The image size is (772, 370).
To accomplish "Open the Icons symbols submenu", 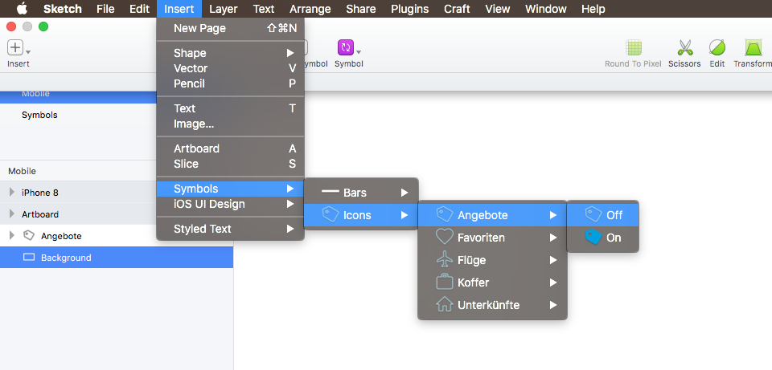I will 361,215.
